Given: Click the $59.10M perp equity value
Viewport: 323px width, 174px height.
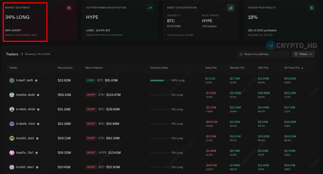Looking at the screenshot, I should [x=64, y=95].
